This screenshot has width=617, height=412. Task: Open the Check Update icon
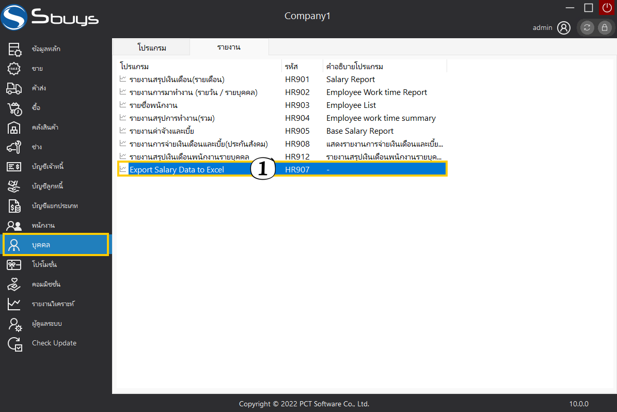pyautogui.click(x=14, y=343)
